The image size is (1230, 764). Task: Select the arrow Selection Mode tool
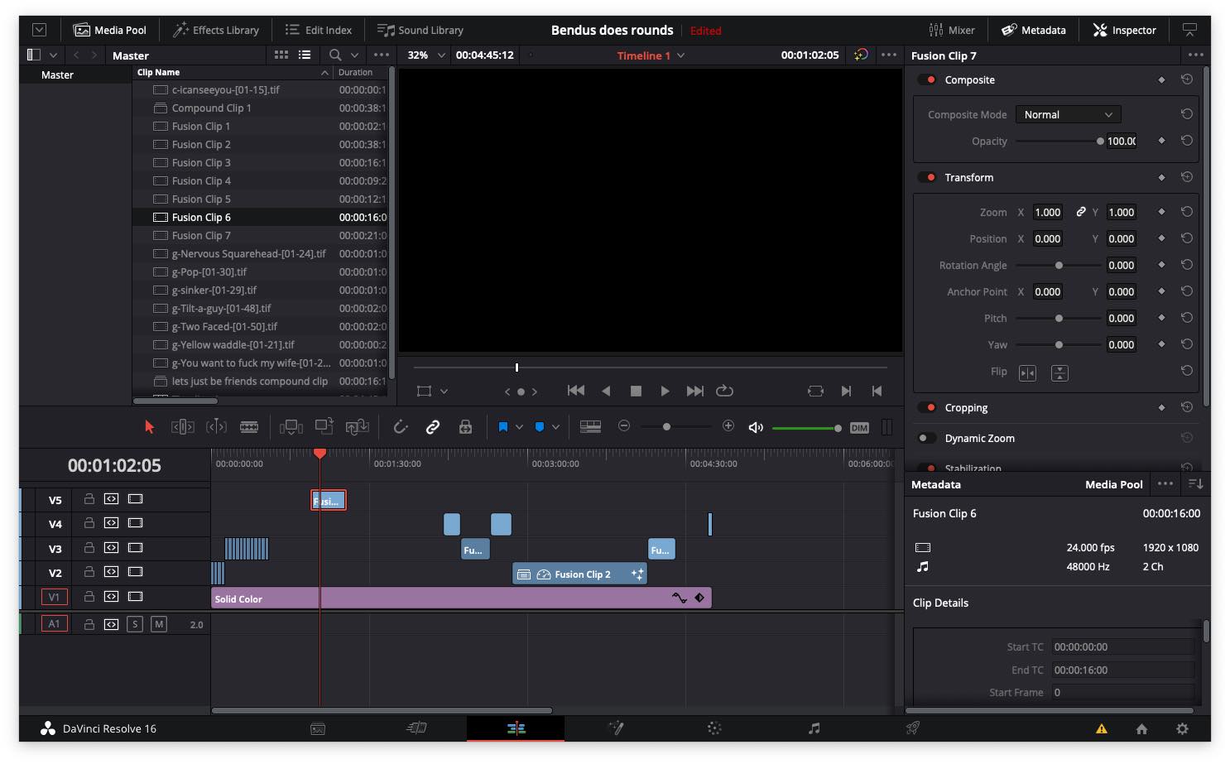(x=149, y=427)
